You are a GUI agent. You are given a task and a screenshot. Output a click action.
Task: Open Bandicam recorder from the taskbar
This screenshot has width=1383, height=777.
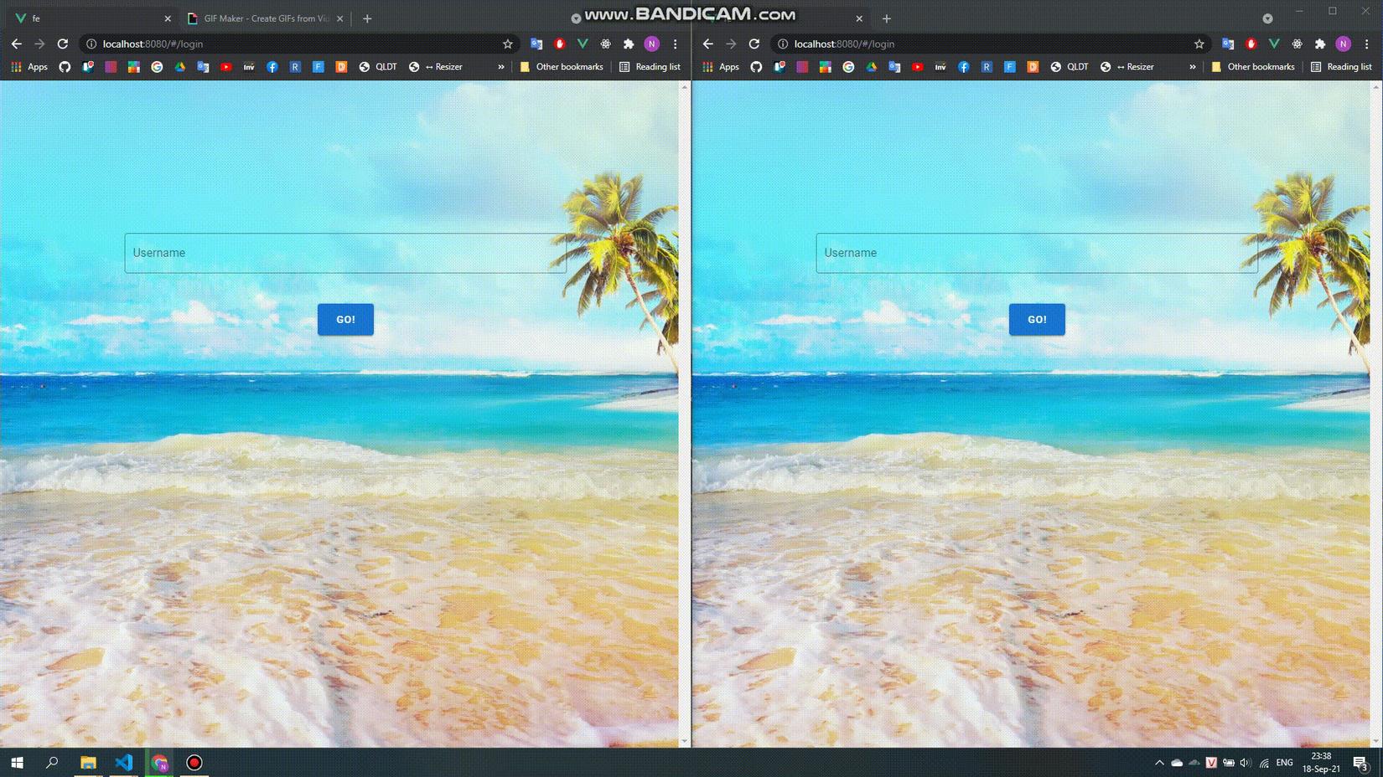coord(194,763)
